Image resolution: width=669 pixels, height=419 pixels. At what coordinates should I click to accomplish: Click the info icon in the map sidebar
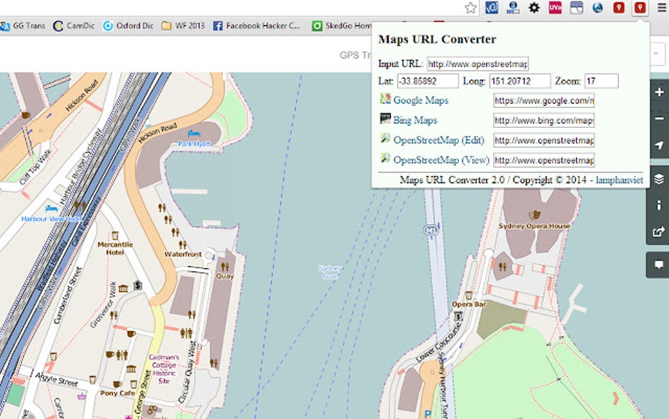[658, 205]
